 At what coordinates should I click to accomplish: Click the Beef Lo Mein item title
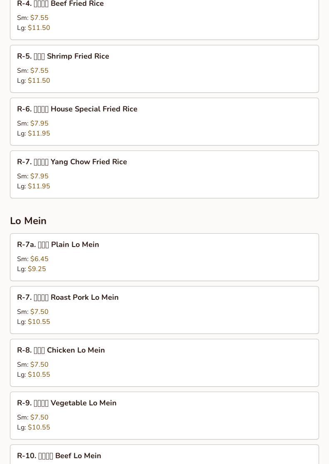[59, 456]
